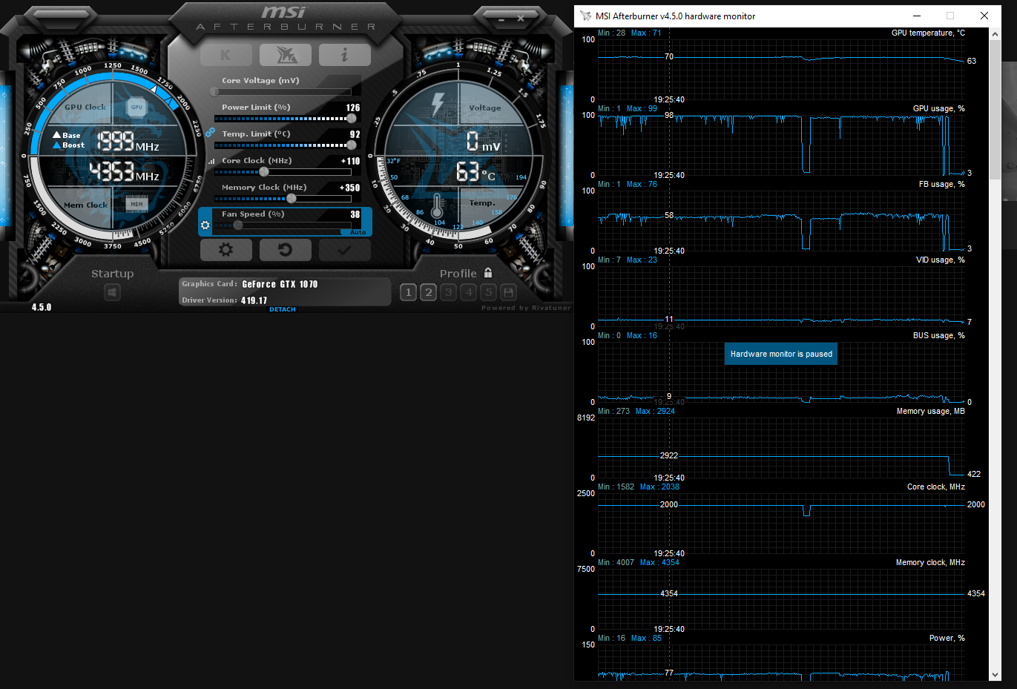Viewport: 1017px width, 689px height.
Task: Click the Core Voltage slider track
Action: click(x=283, y=92)
